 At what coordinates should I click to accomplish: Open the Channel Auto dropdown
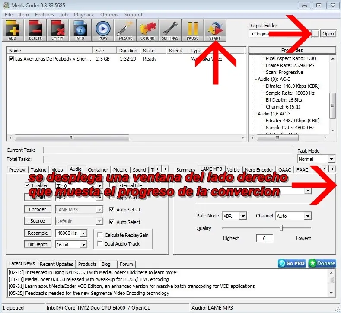tap(308, 216)
